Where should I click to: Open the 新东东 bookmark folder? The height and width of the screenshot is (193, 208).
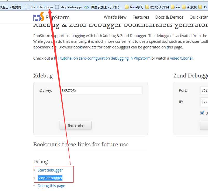189,7
